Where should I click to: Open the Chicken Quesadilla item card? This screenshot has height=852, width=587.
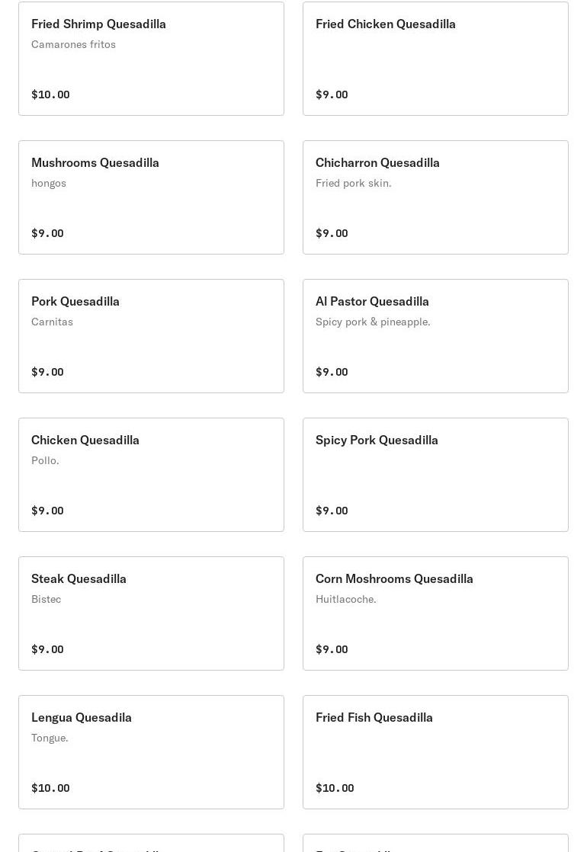tap(151, 475)
